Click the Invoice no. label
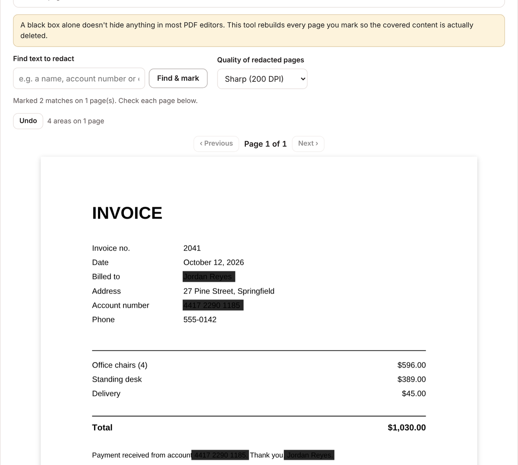This screenshot has height=465, width=518. (x=111, y=248)
